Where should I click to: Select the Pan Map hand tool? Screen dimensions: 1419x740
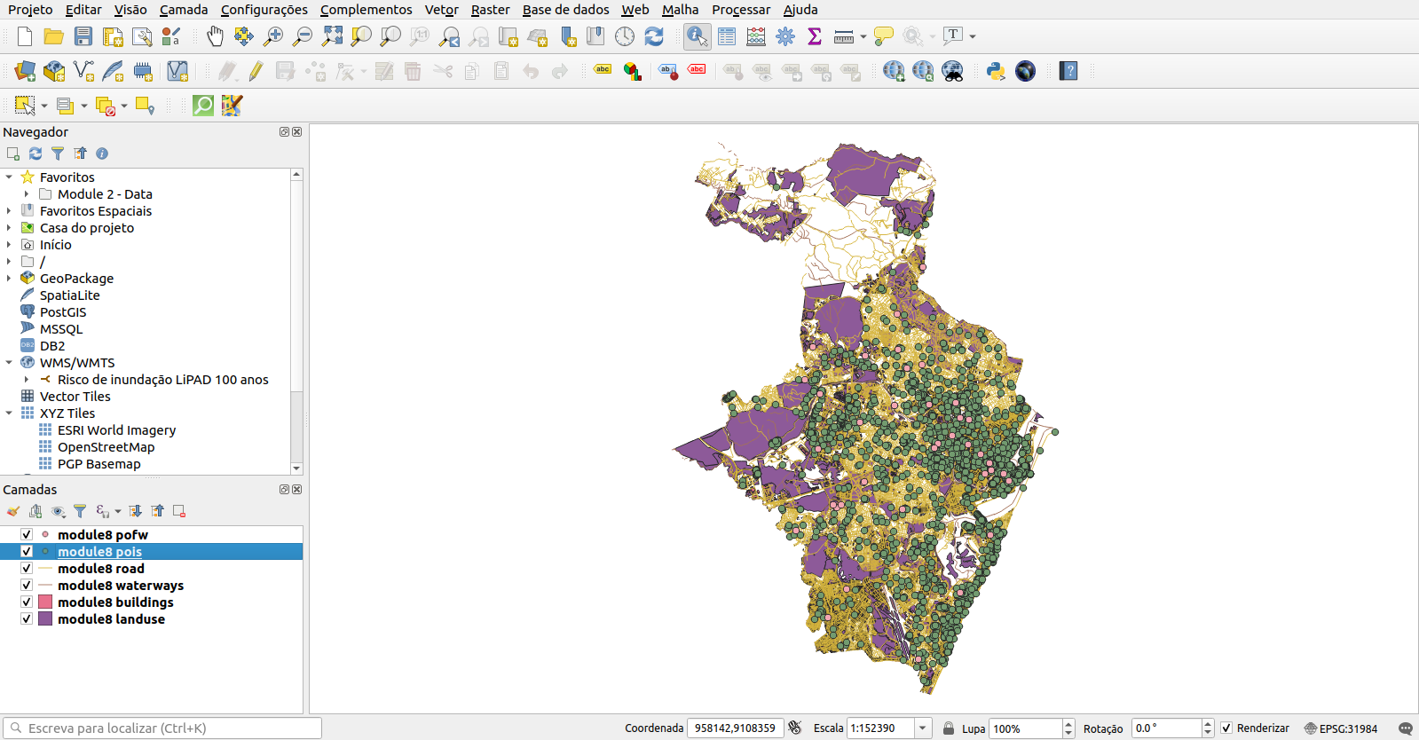[x=215, y=36]
